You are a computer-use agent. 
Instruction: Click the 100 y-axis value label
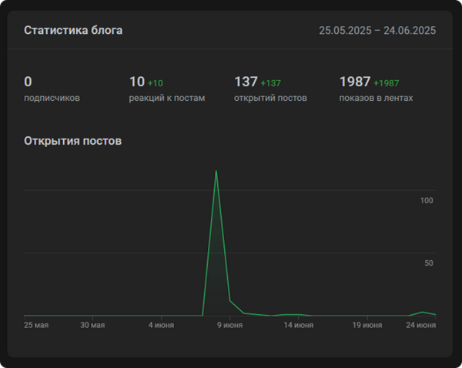coord(426,200)
